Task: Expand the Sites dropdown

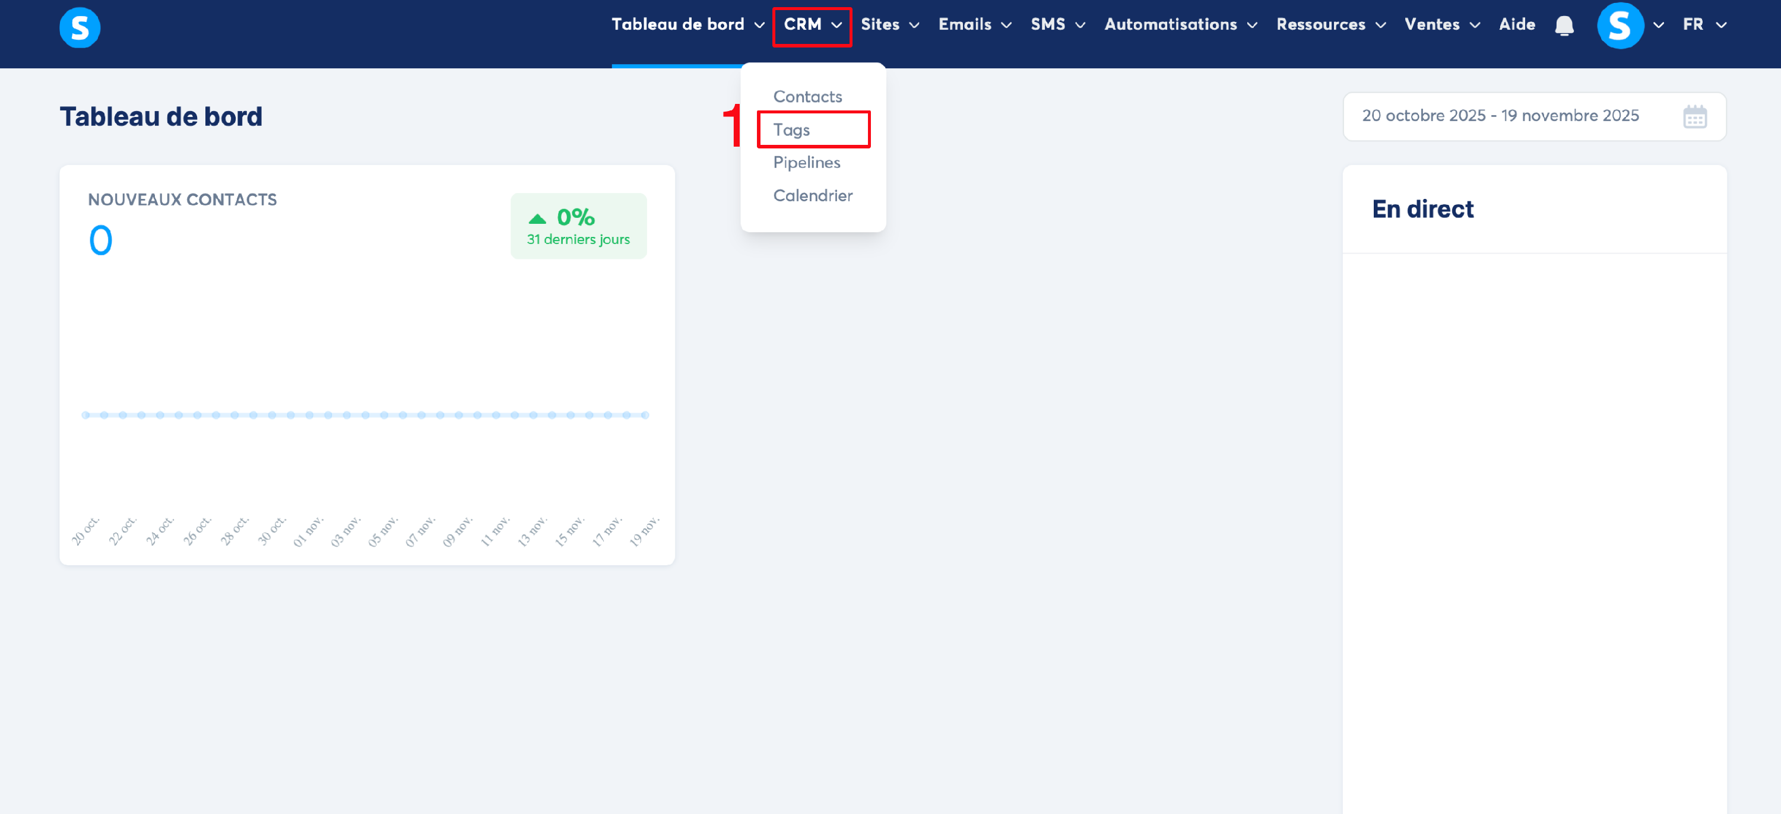Action: 889,24
